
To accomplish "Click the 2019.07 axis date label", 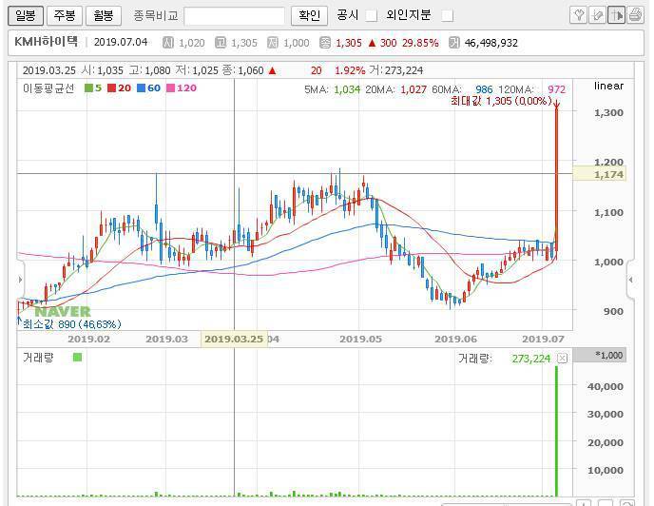I will (x=543, y=339).
